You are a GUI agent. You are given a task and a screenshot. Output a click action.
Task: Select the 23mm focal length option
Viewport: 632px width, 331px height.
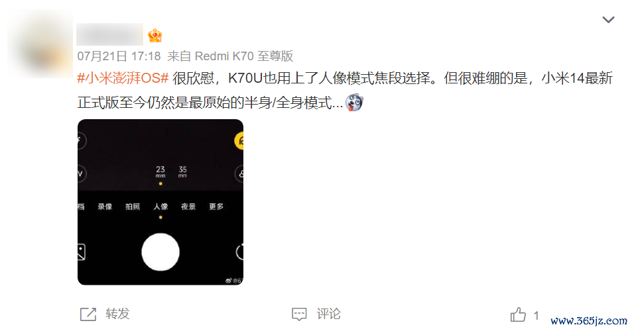point(160,171)
